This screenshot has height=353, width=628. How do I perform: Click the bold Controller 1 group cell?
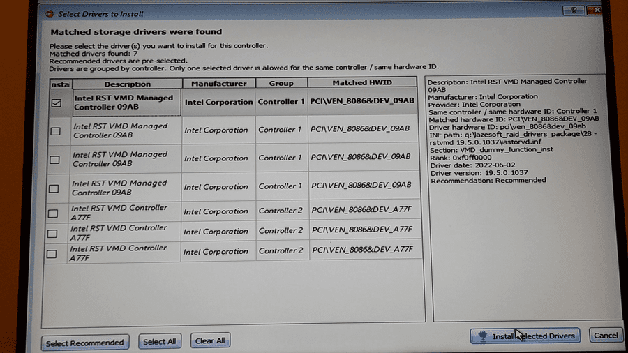coord(281,102)
